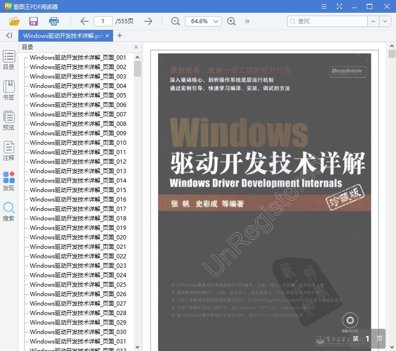Zoom out with the minus magnifier
Screen dimensions: 396x351
(175, 21)
